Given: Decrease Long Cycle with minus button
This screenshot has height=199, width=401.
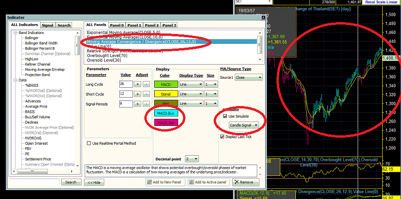Looking at the screenshot, I should pyautogui.click(x=146, y=84).
